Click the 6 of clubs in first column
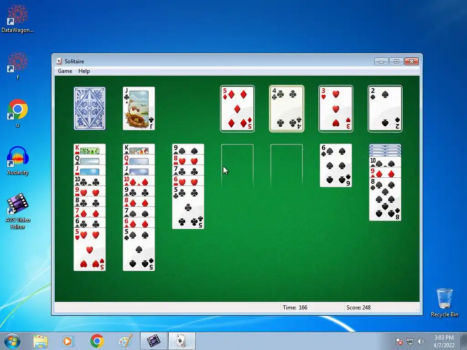 [90, 222]
